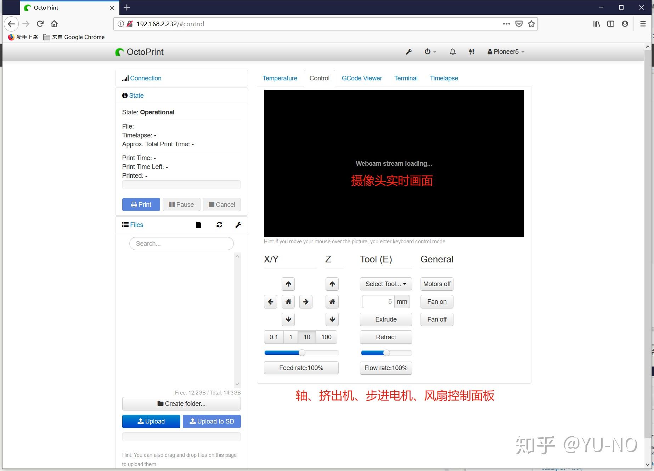The width and height of the screenshot is (654, 471).
Task: Open the Select Tool dropdown
Action: pos(385,284)
